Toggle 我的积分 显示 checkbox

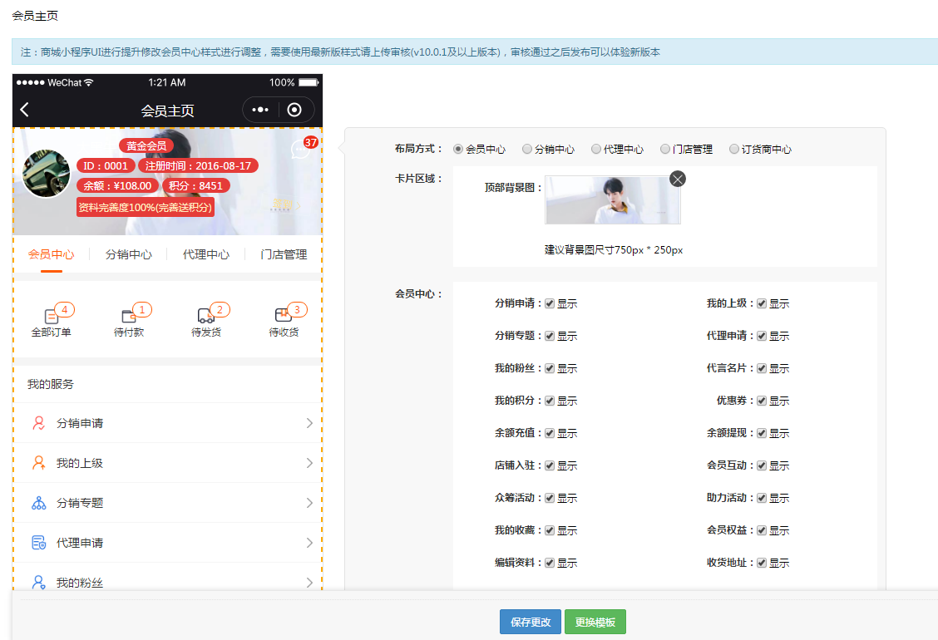pos(550,401)
